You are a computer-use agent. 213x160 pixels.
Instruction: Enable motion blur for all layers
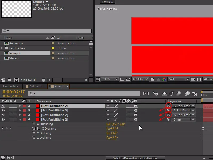pos(178,94)
